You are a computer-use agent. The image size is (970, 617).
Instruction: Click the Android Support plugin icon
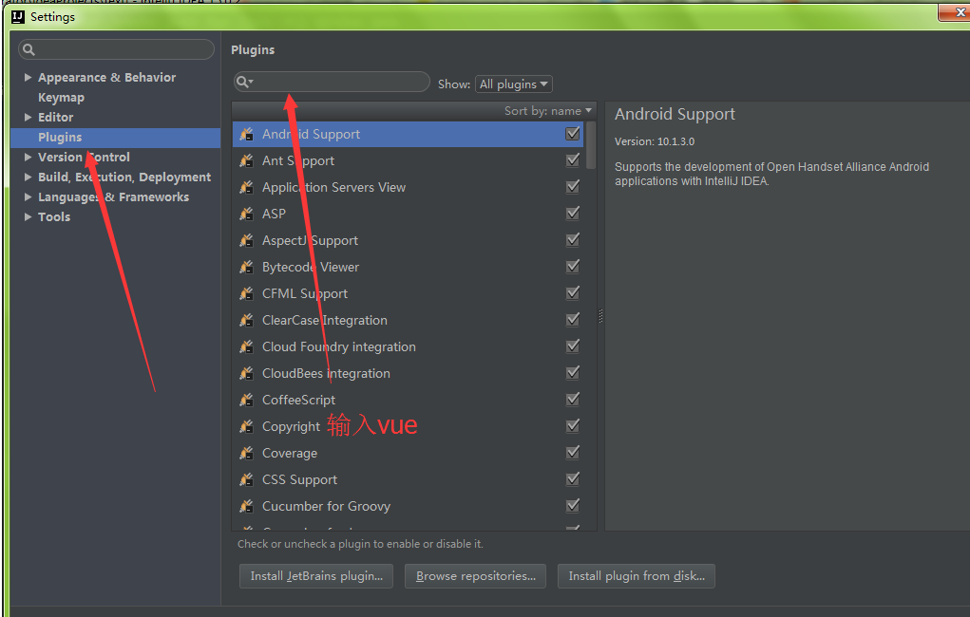(246, 134)
